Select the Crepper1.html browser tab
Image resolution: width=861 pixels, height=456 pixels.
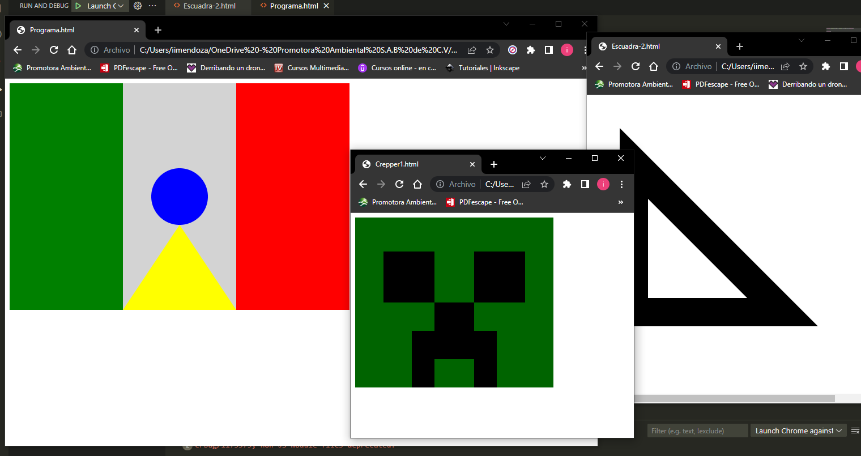[x=419, y=164]
